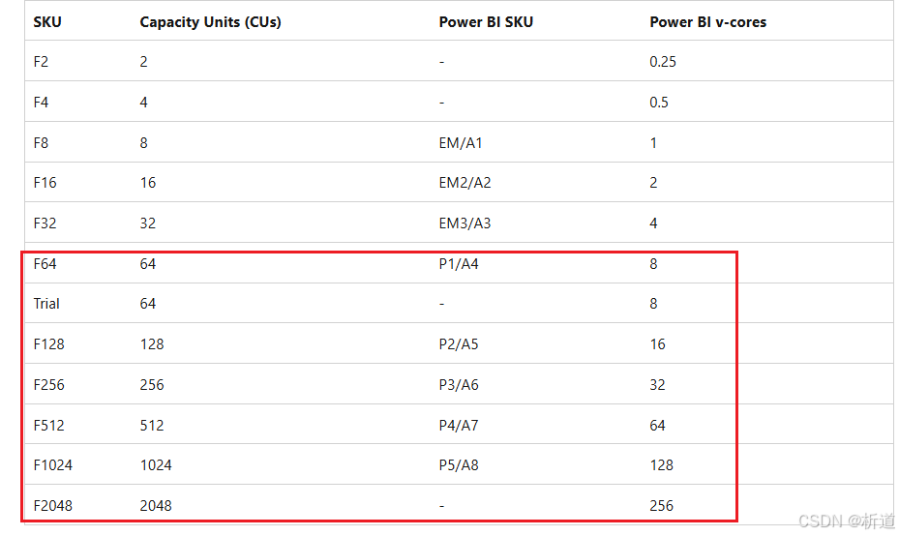The height and width of the screenshot is (536, 899).
Task: Select the F2 SKU cell
Action: click(x=42, y=62)
